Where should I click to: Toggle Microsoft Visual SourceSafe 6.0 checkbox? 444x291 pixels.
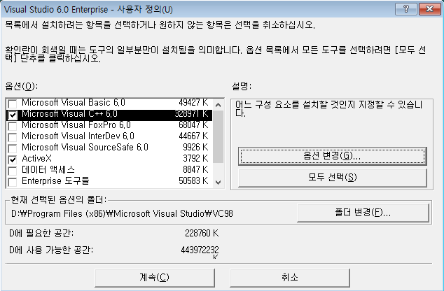12,148
